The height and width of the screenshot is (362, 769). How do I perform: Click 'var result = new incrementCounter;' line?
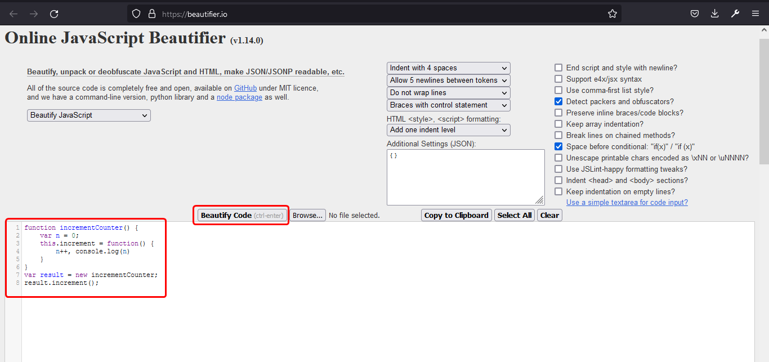[x=91, y=275]
